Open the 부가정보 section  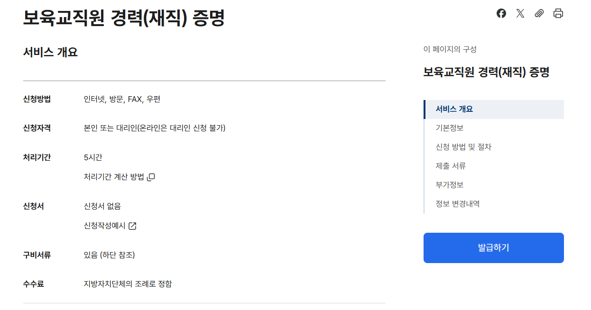click(x=451, y=185)
